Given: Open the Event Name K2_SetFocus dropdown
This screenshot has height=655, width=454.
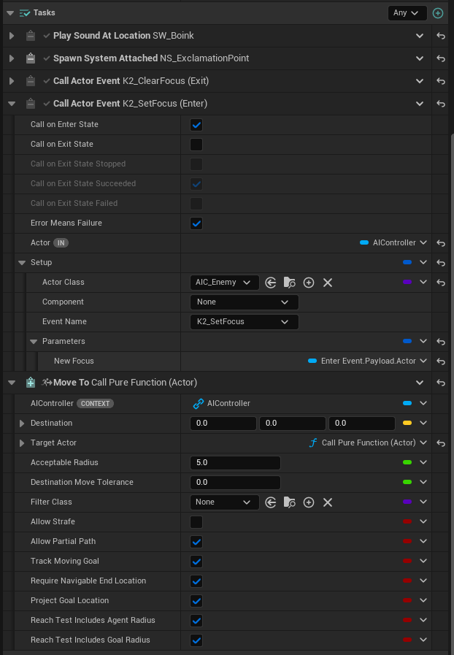Looking at the screenshot, I should pos(245,321).
